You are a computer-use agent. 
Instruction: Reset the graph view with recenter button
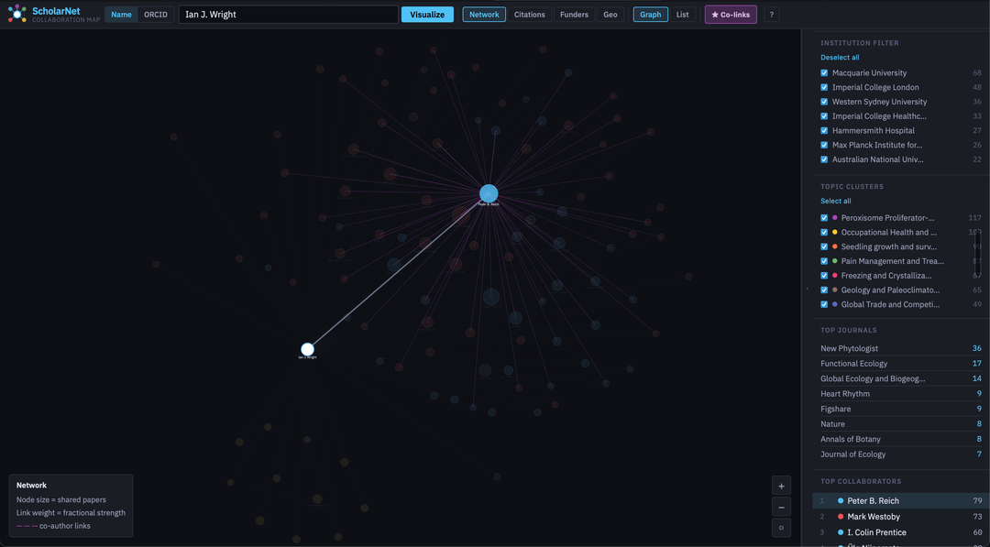[781, 528]
